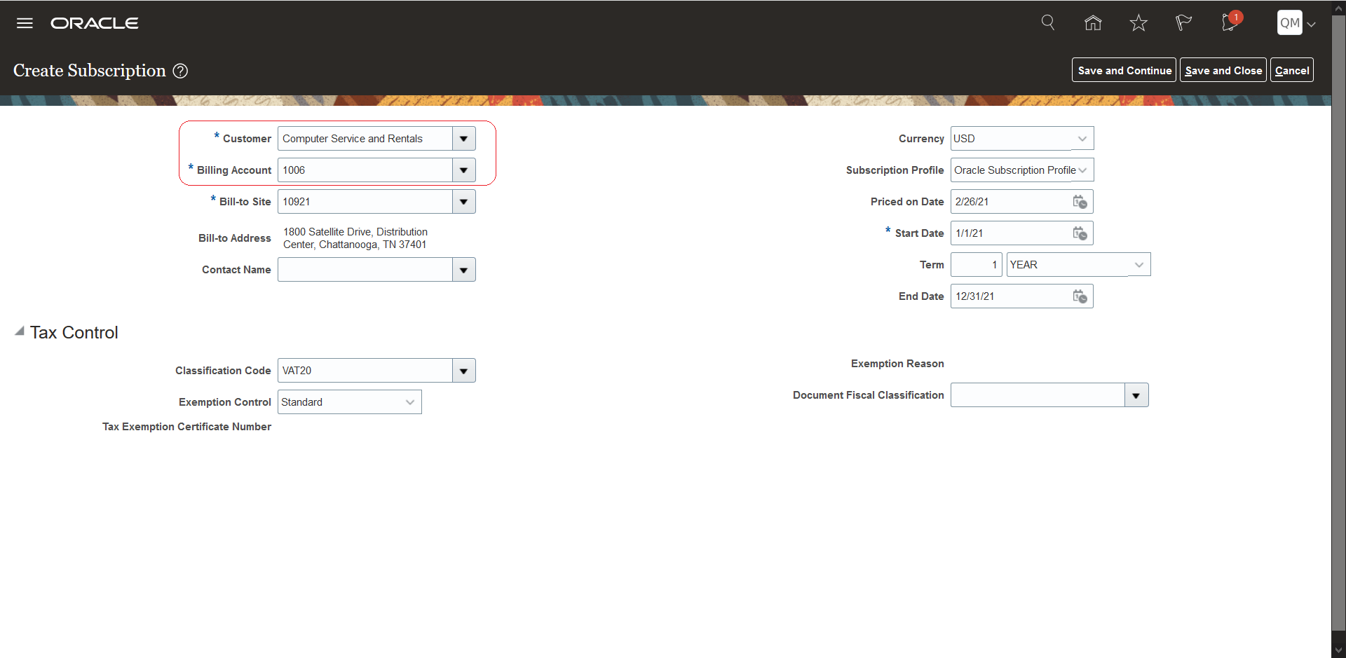This screenshot has width=1346, height=658.
Task: Open the Currency USD dropdown
Action: click(1022, 139)
